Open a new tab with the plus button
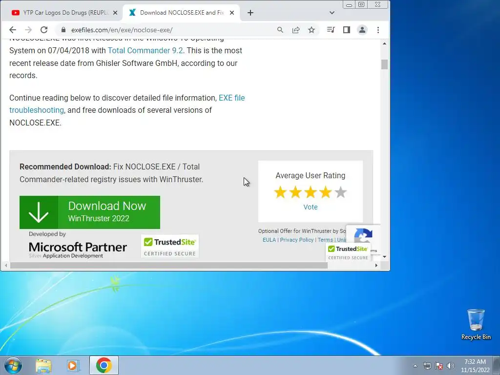Screen dimensions: 500x375 point(250,13)
